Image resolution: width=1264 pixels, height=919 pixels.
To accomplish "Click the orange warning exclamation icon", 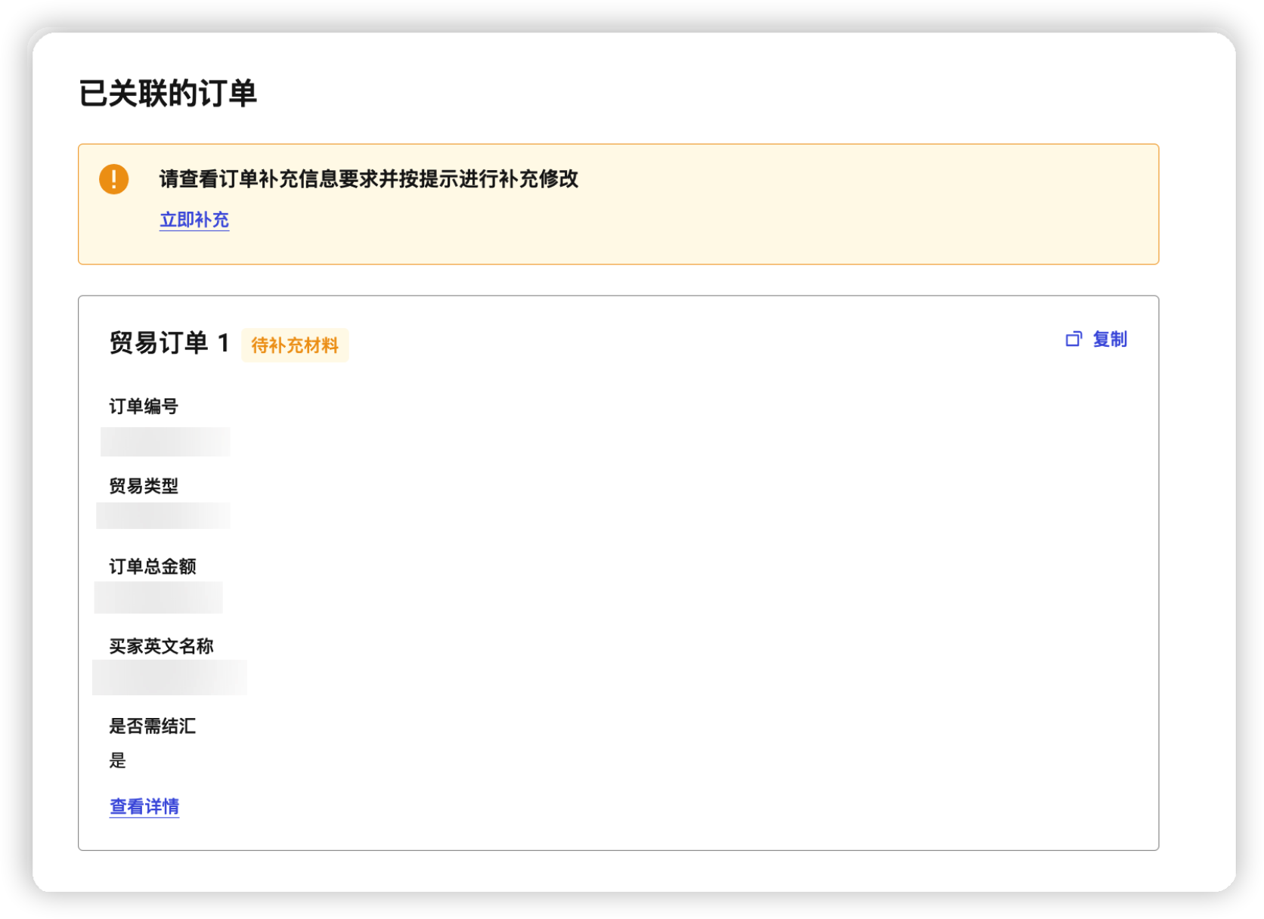I will [113, 179].
